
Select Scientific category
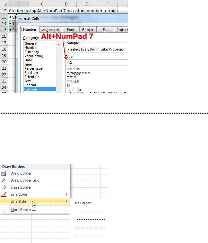click(40, 77)
